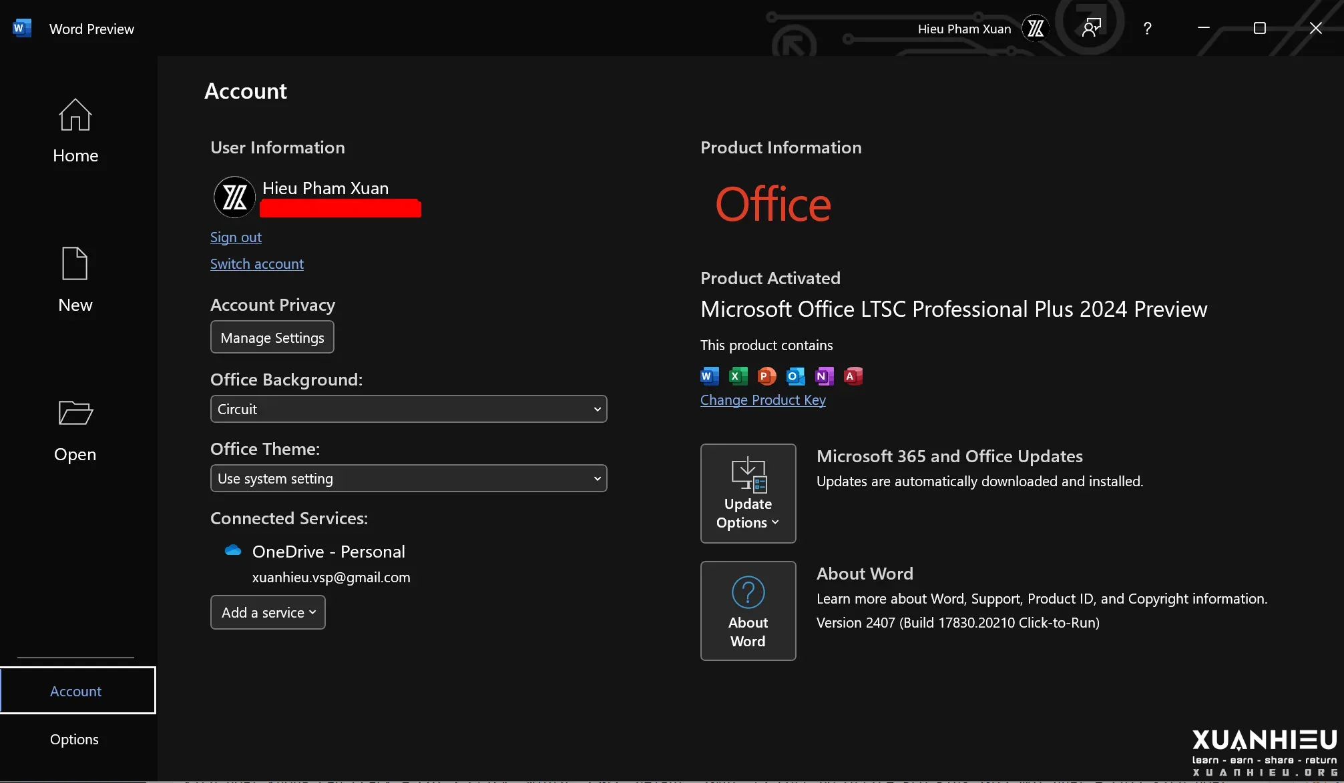This screenshot has width=1344, height=783.
Task: Open the Home page in the sidebar
Action: click(x=75, y=131)
